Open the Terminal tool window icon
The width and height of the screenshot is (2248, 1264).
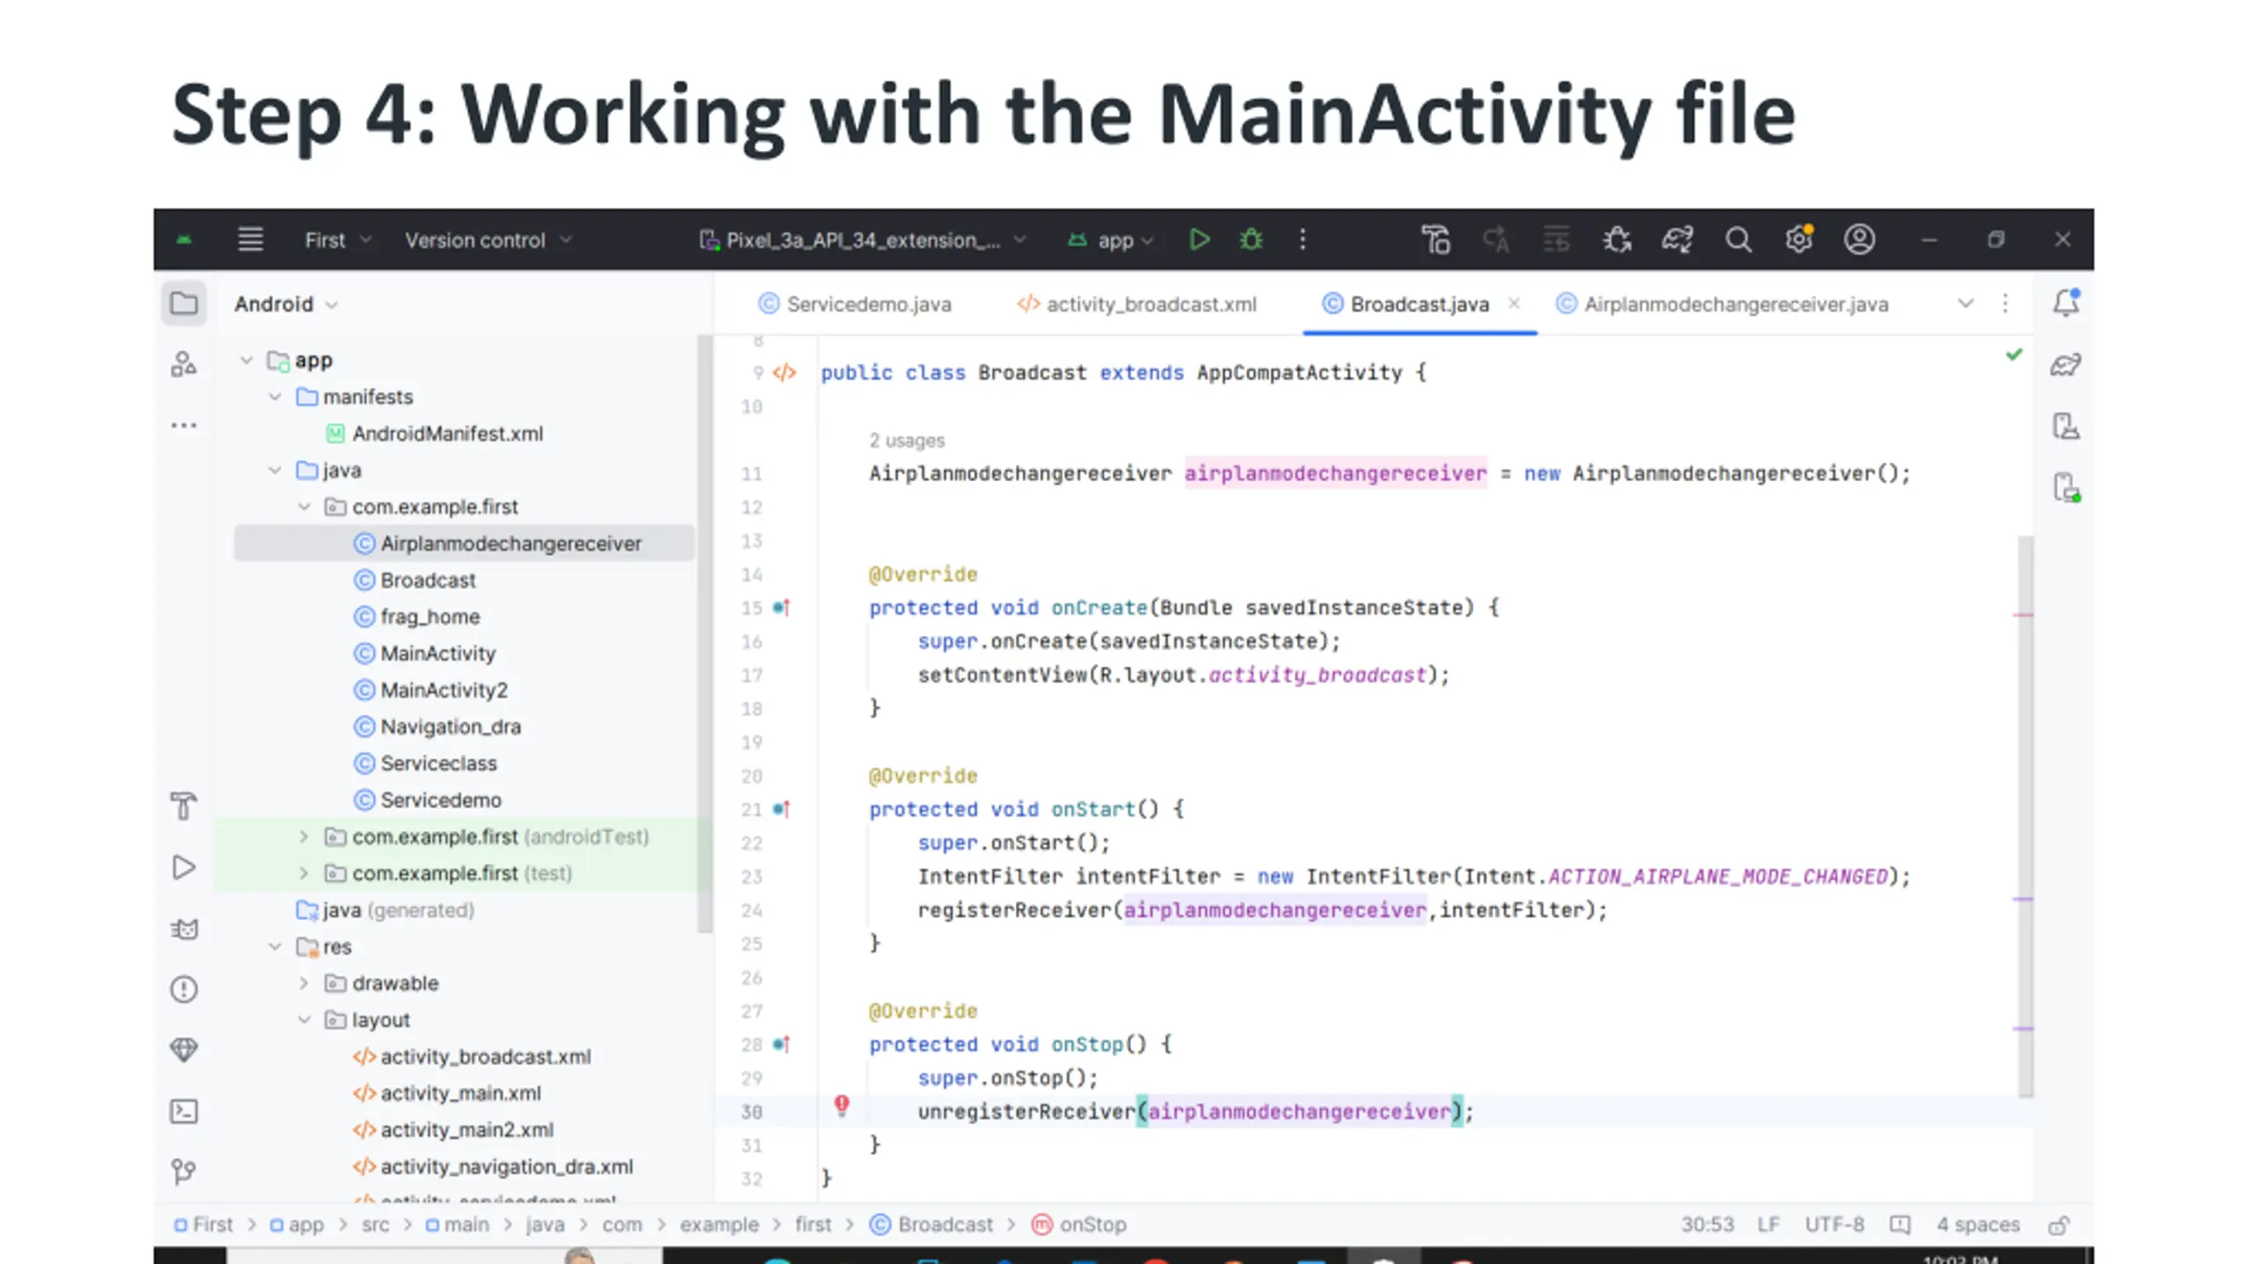point(184,1111)
